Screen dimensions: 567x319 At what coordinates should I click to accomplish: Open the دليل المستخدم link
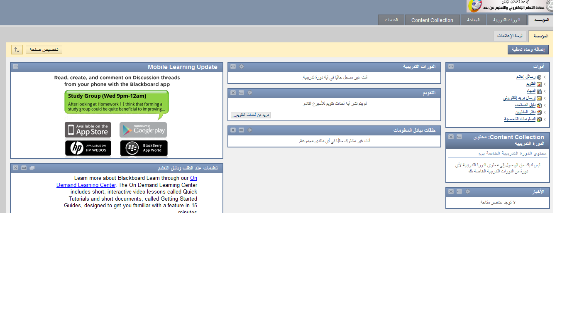(525, 105)
